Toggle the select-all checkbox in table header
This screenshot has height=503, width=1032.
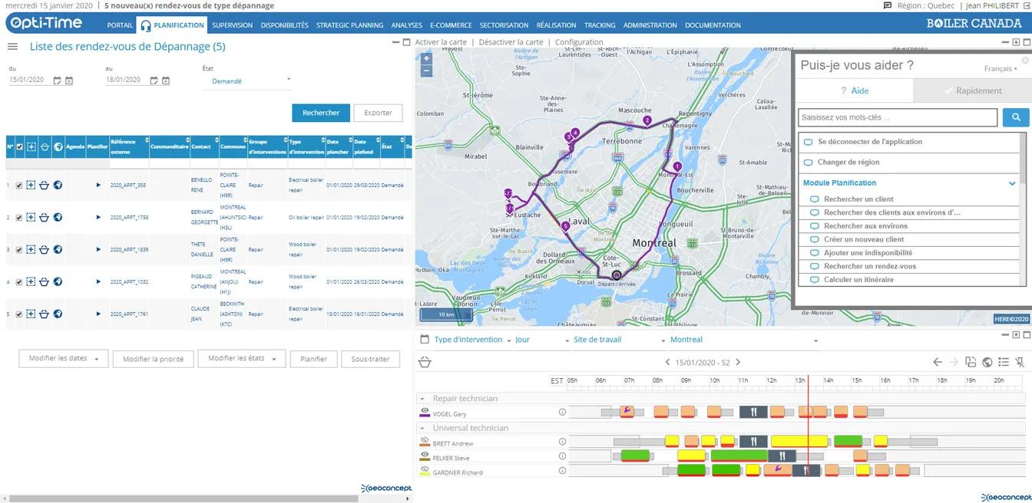pos(19,146)
